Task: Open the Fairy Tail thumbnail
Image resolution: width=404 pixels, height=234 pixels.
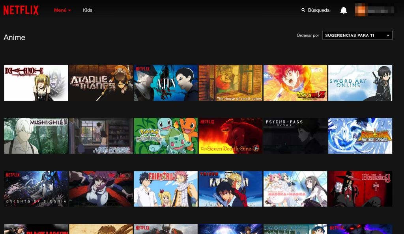Action: pos(166,189)
